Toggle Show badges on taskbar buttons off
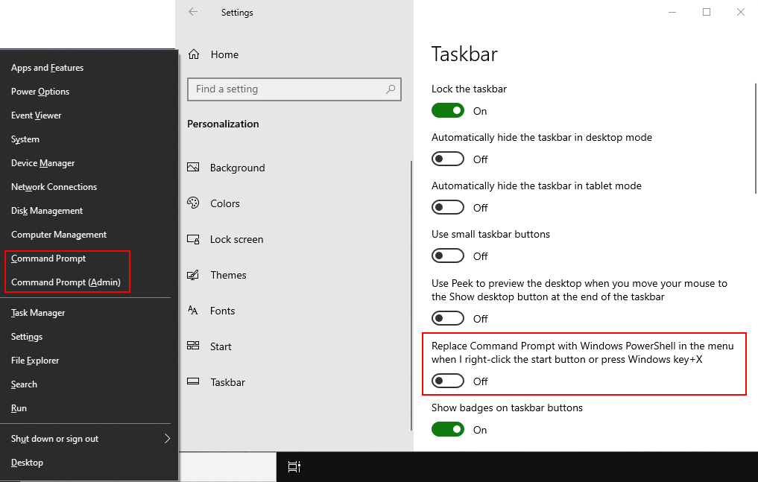 (447, 429)
